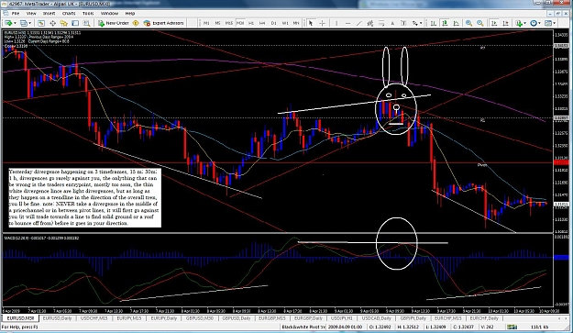Open the Profiles toolbar icon

(x=24, y=23)
